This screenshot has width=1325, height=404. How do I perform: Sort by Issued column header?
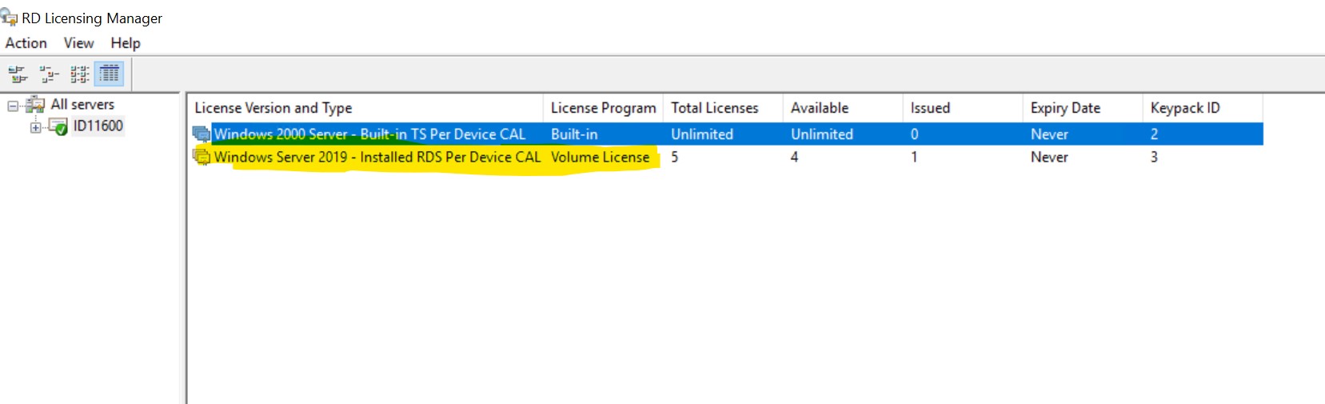pyautogui.click(x=963, y=108)
